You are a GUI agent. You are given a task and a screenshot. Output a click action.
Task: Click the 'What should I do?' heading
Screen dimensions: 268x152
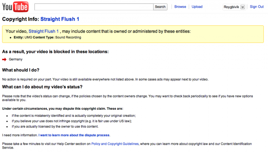click(21, 70)
